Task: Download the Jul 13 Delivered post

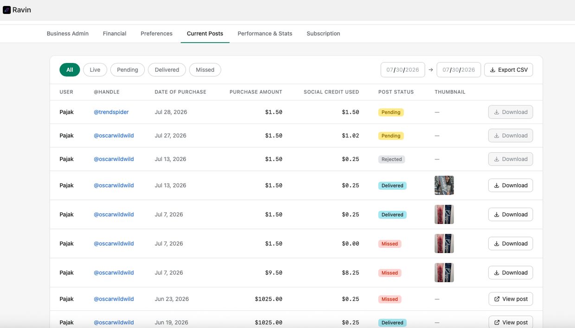Action: tap(511, 186)
